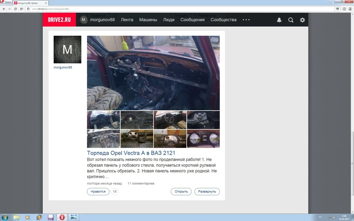Viewport: 354px width, 221px height.
Task: Open the Windows Start menu
Action: (x=5, y=217)
